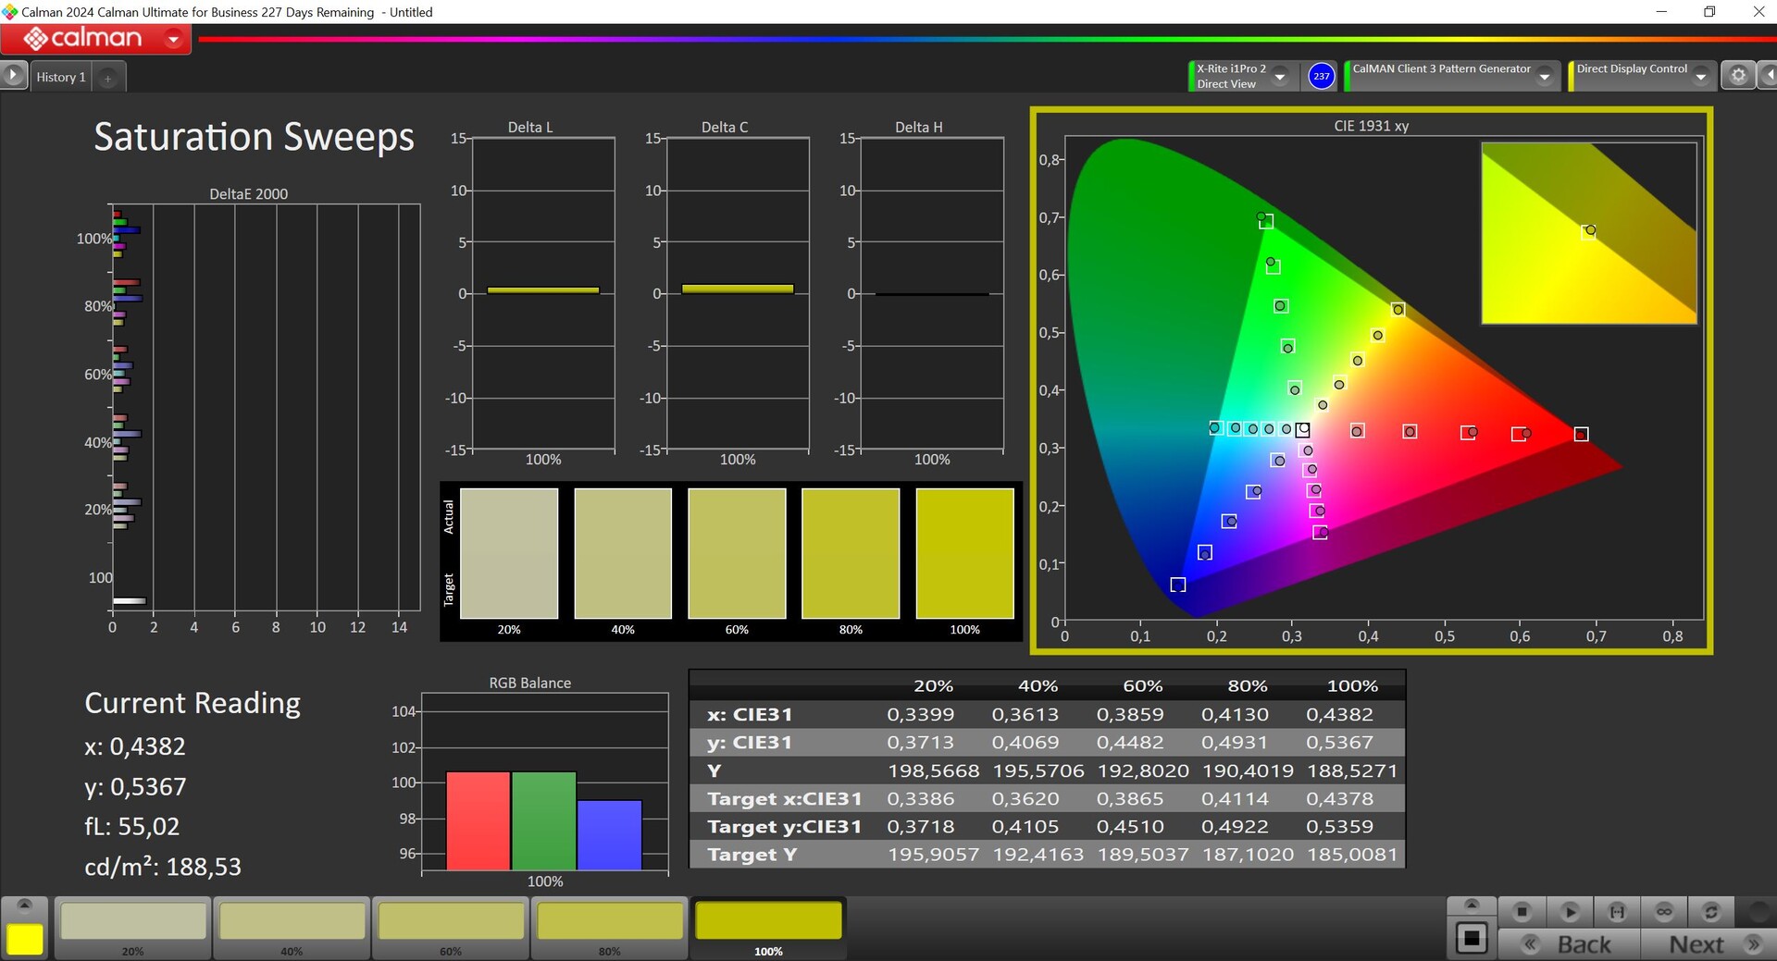1777x961 pixels.
Task: Open the Calman main menu dropdown
Action: [x=173, y=39]
